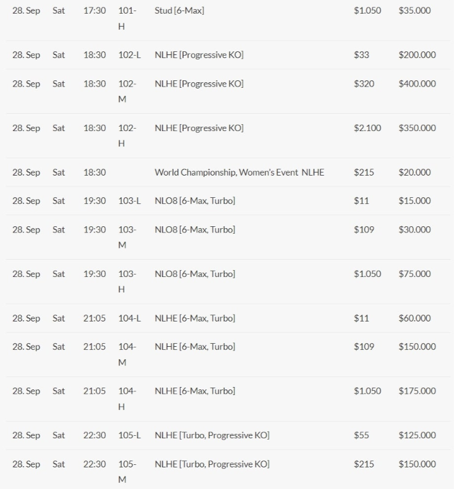Image resolution: width=454 pixels, height=489 pixels.
Task: Click the 17:30 start time
Action: click(95, 11)
